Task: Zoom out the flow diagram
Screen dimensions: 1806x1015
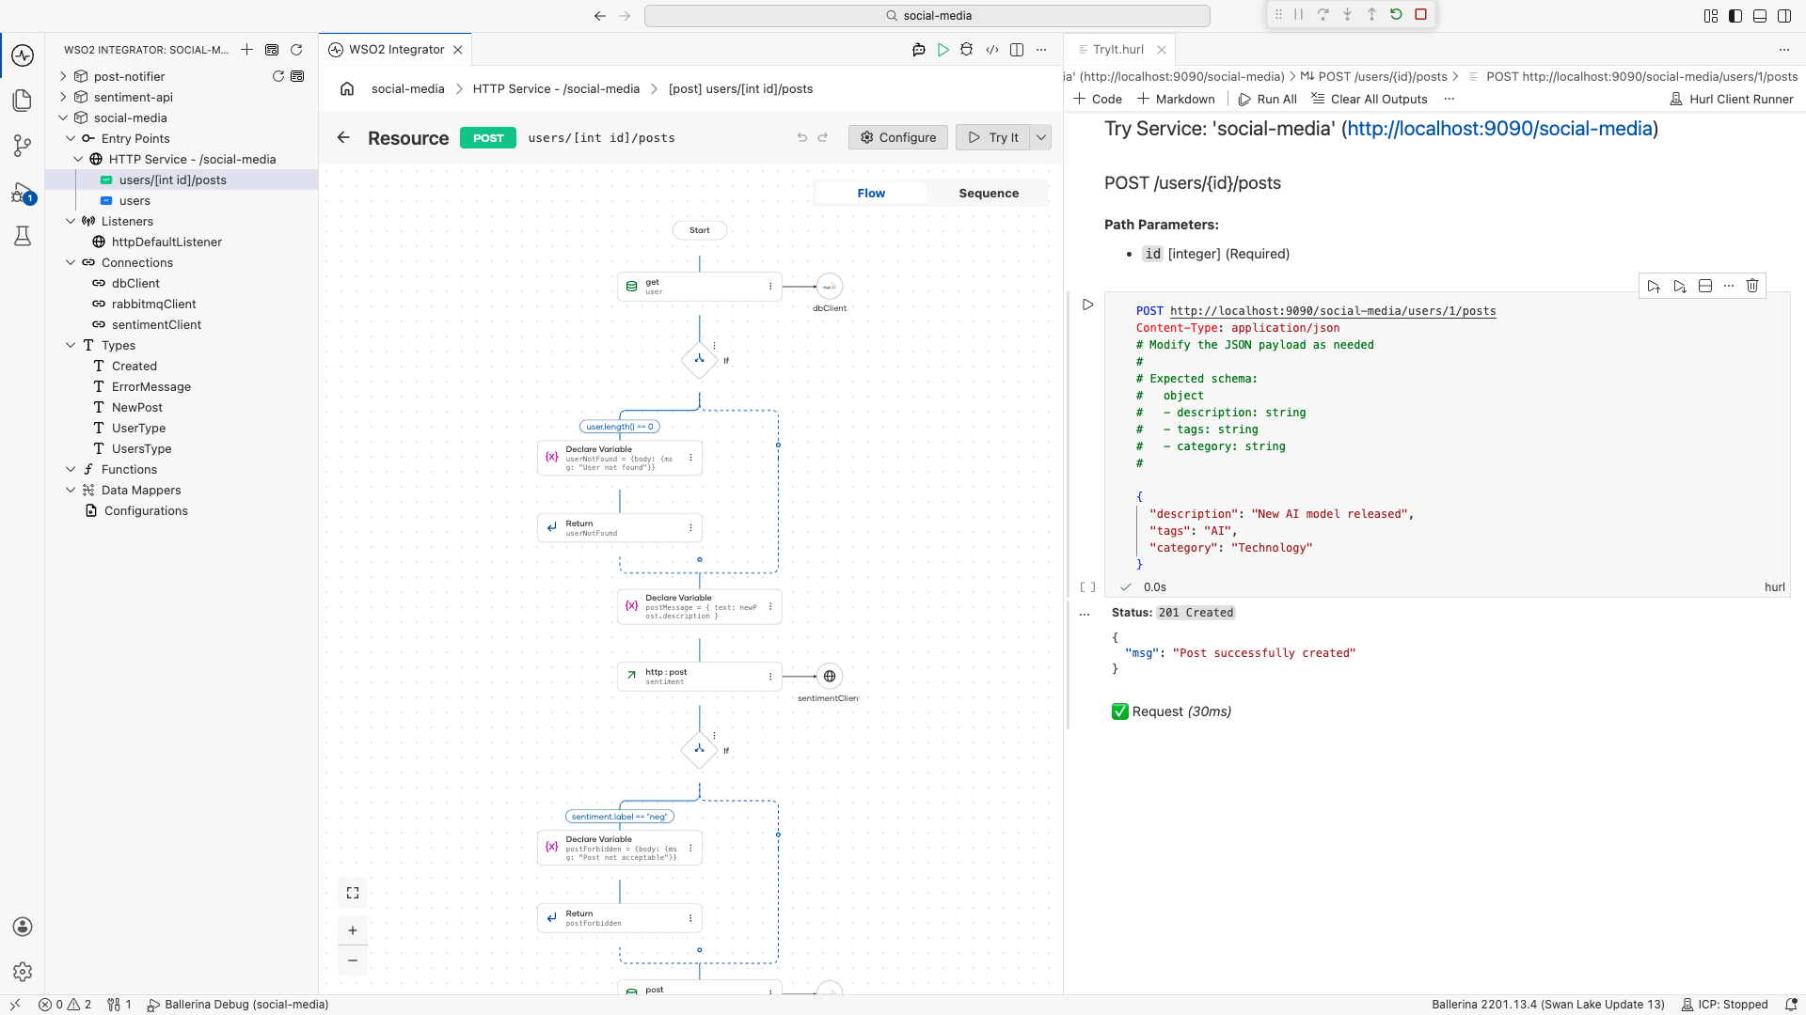Action: click(353, 960)
